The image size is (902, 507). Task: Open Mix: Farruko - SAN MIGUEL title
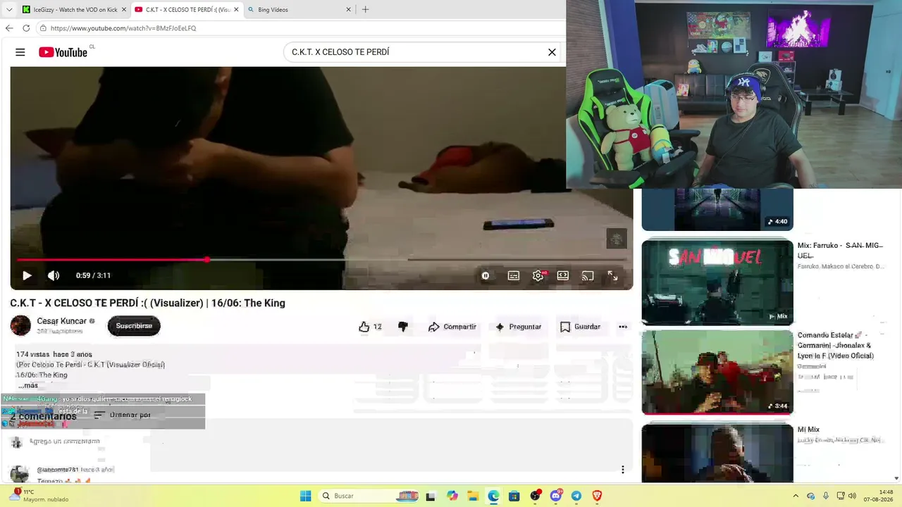840,249
